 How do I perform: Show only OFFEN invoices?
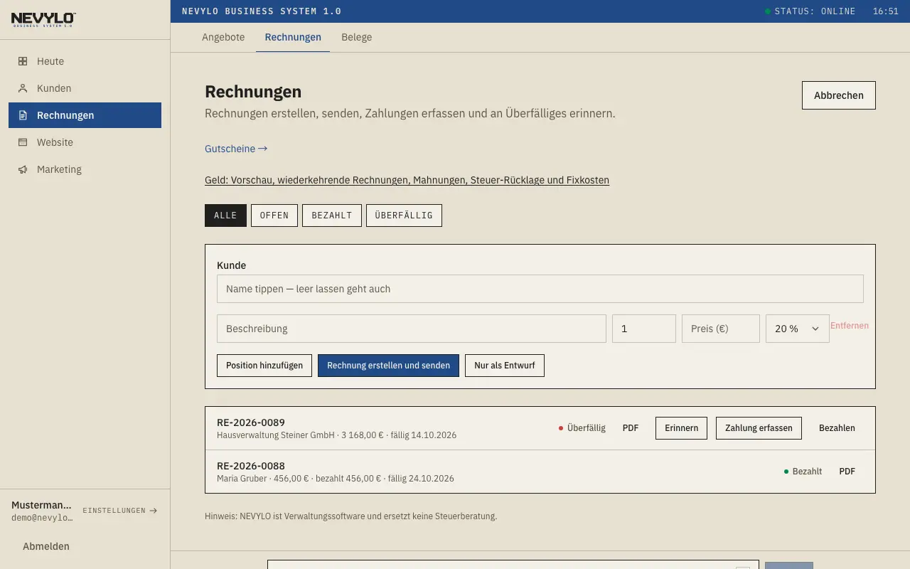coord(274,216)
